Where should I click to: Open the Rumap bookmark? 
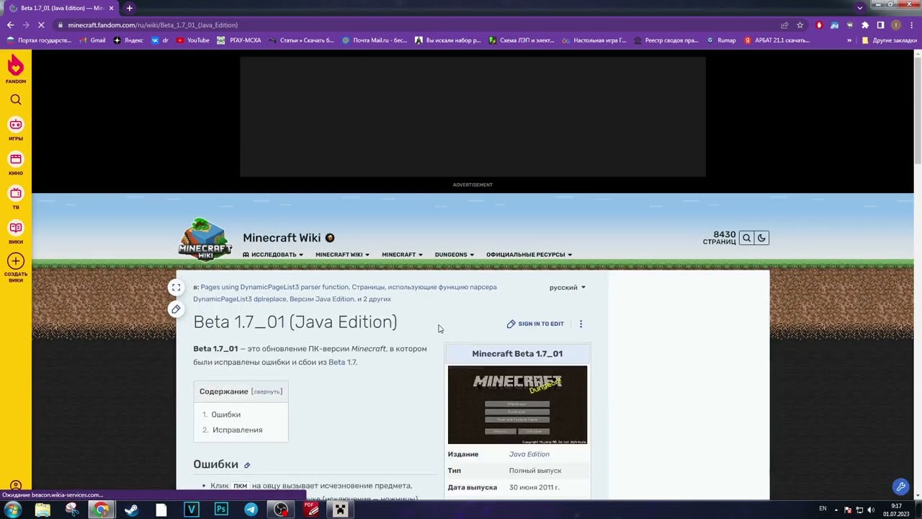722,40
